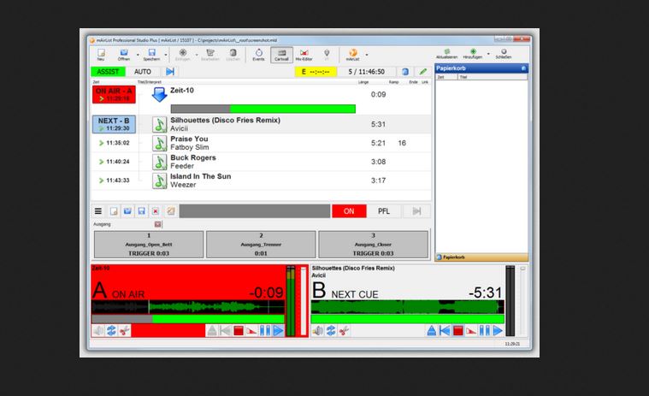
Task: Switch to ASSIST mode
Action: pyautogui.click(x=108, y=72)
